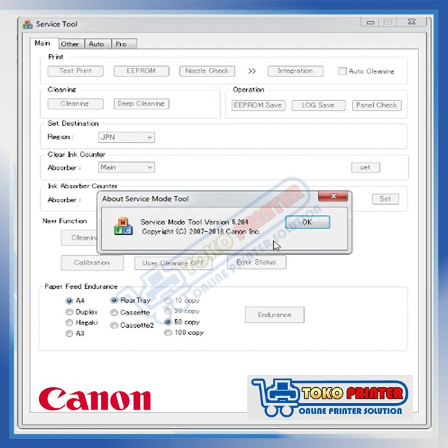Click LOG Save button
Viewport: 448px width, 448px height.
318,105
